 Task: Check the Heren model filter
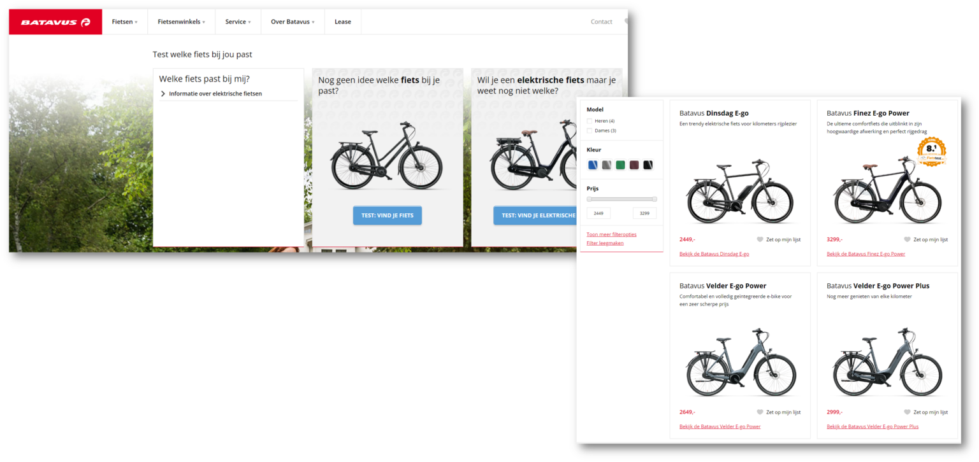coord(590,121)
